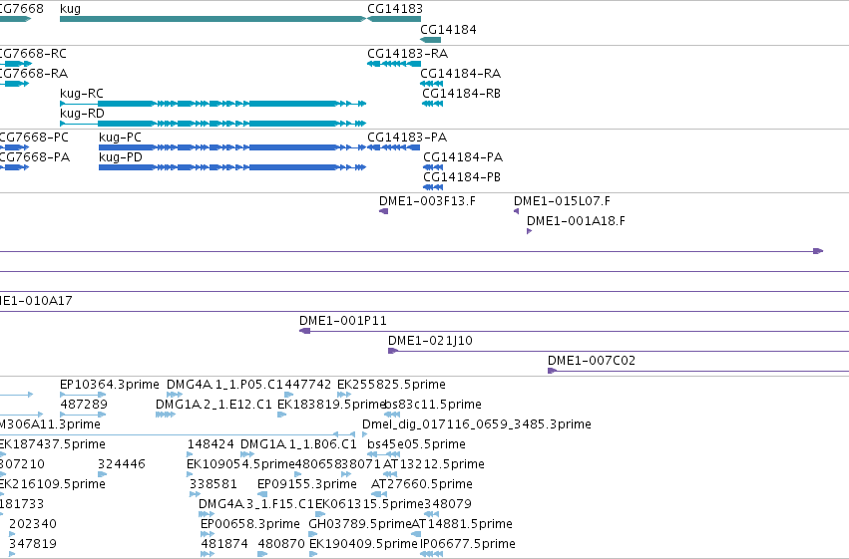Select the 487289 EST feature

coord(83,415)
